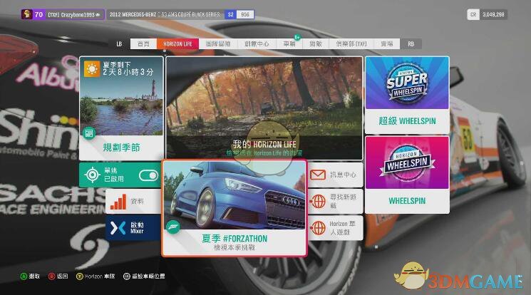Click the player level 70 badge
Screen dimensions: 531x295
coord(38,14)
